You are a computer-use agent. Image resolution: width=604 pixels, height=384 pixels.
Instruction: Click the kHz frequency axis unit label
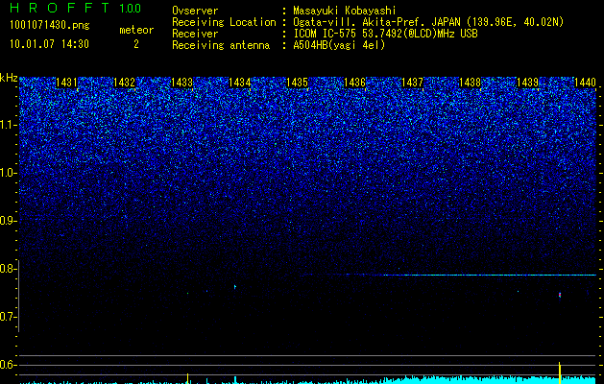click(x=9, y=78)
